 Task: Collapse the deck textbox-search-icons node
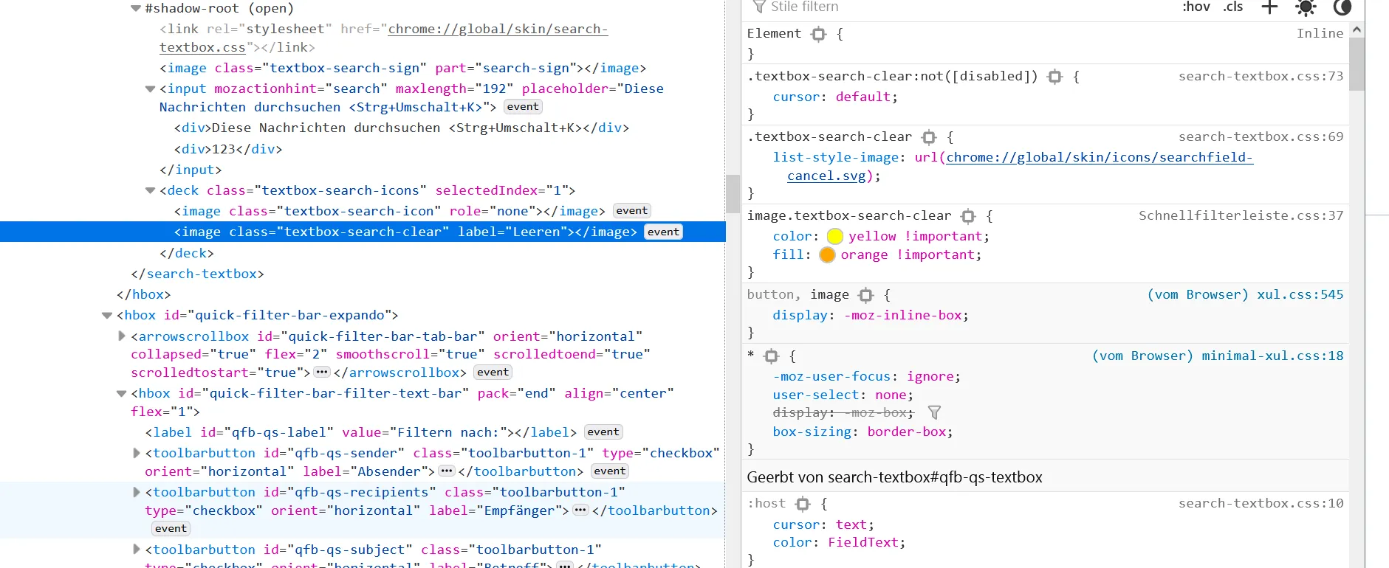click(150, 191)
